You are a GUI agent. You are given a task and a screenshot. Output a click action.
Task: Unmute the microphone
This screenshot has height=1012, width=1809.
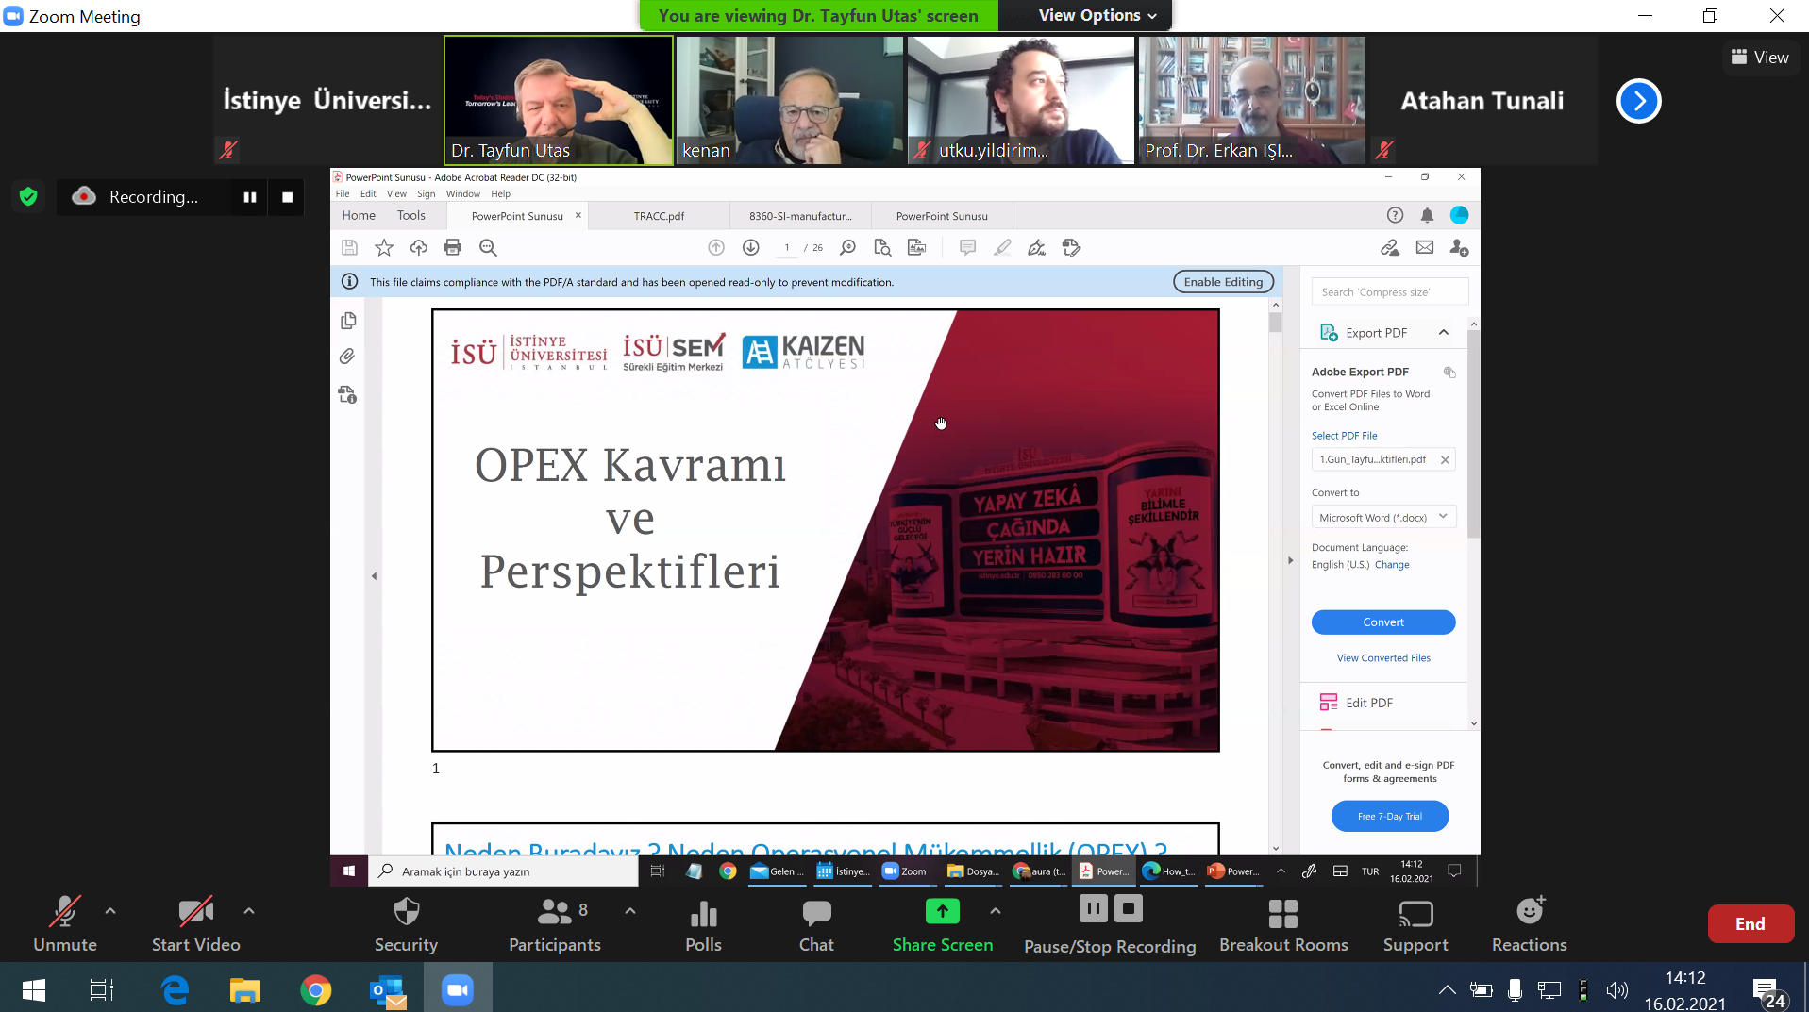coord(64,912)
